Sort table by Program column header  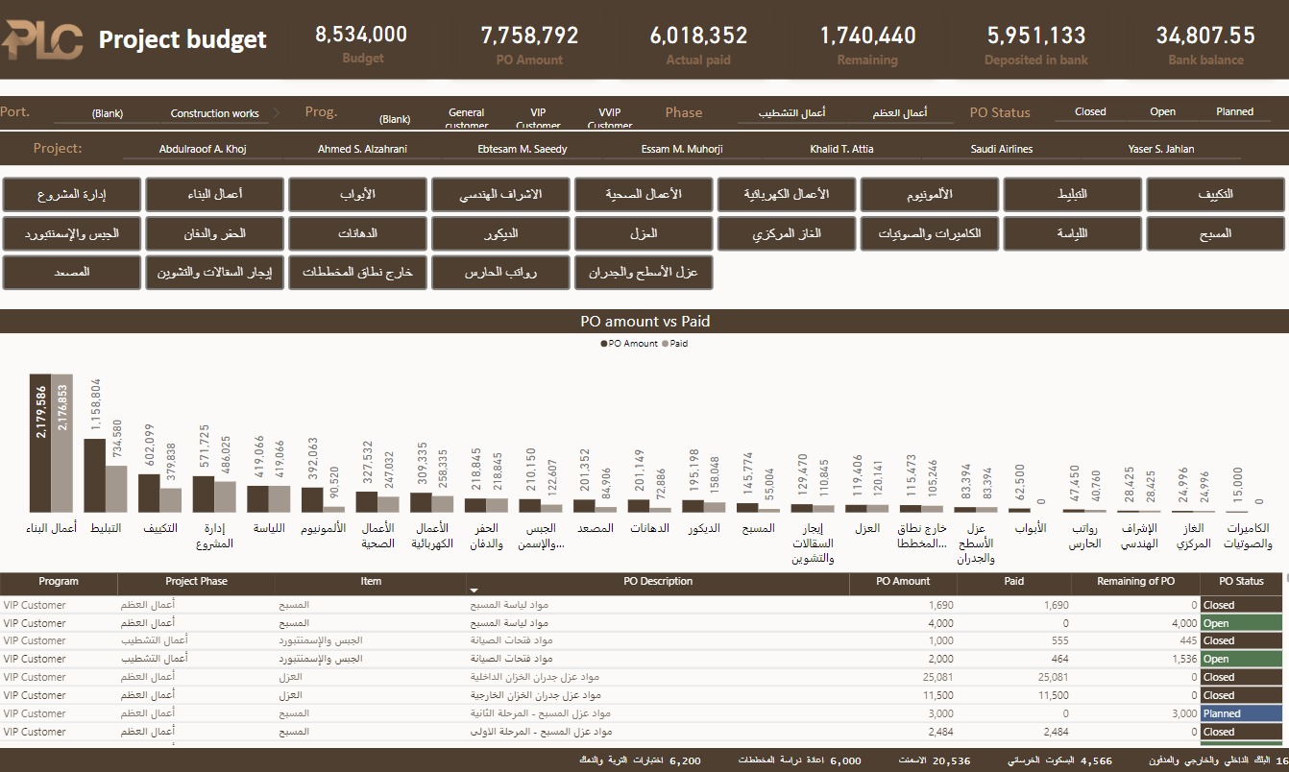[59, 581]
